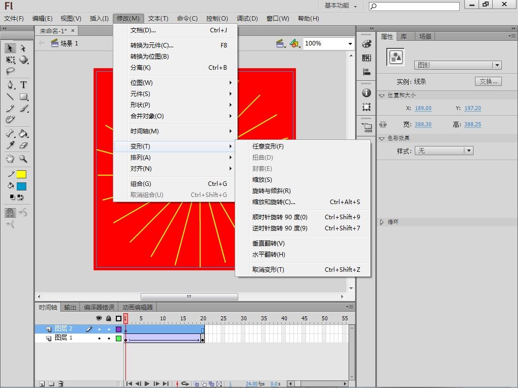The height and width of the screenshot is (388, 518).
Task: Select the Paint Bucket tool
Action: [23, 133]
